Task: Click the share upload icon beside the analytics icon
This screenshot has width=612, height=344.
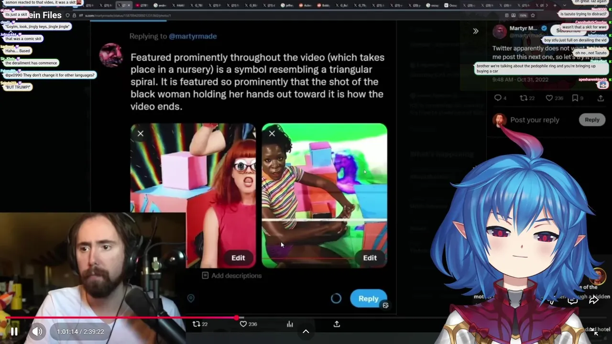Action: [x=337, y=324]
